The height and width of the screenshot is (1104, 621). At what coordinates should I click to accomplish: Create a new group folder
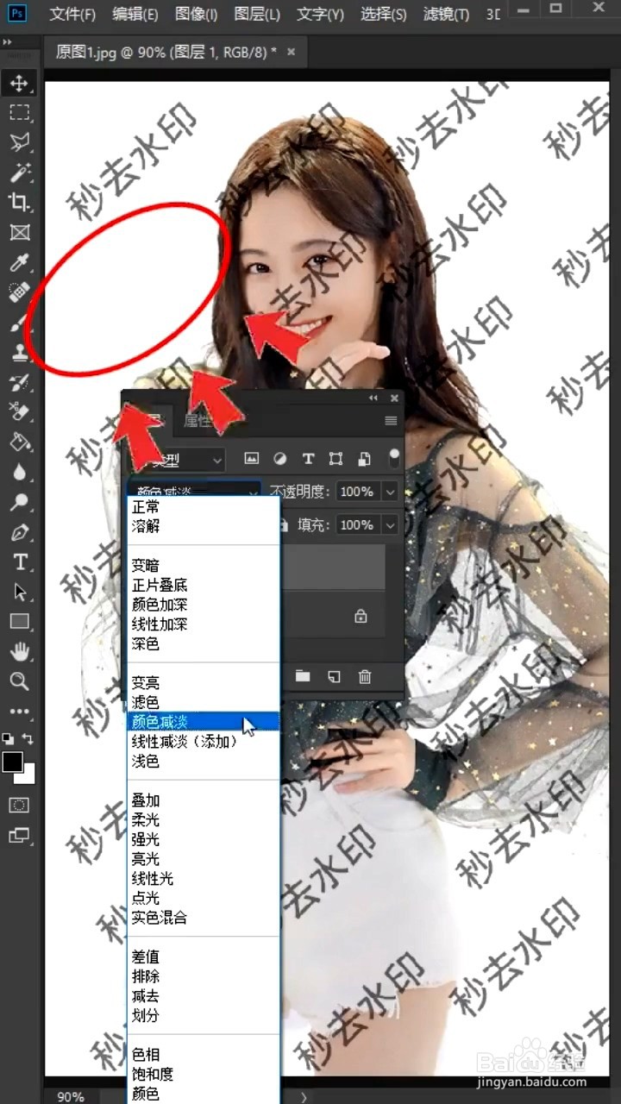click(x=303, y=677)
